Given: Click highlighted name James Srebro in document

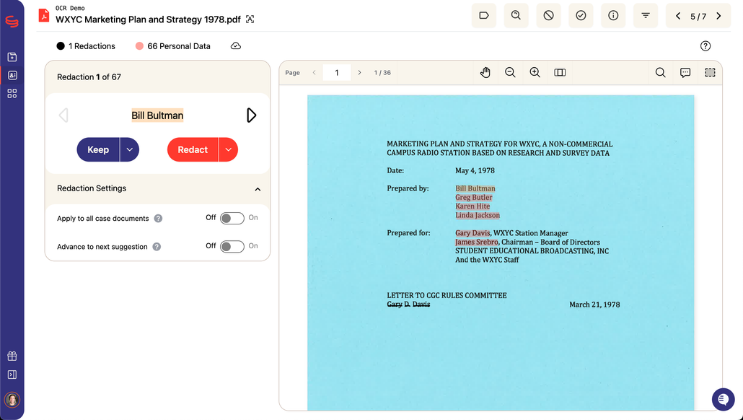Looking at the screenshot, I should [476, 242].
